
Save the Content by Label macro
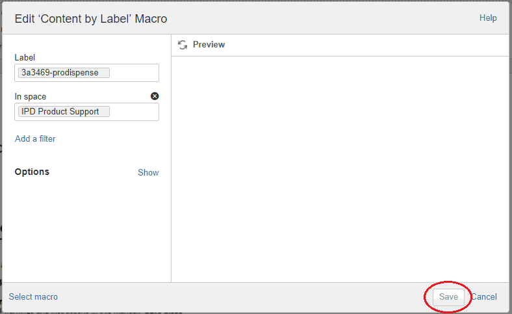[x=448, y=296]
